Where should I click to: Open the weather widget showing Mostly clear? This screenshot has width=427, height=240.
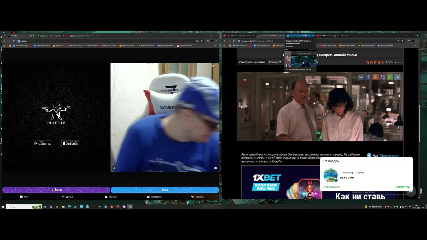coord(373,207)
